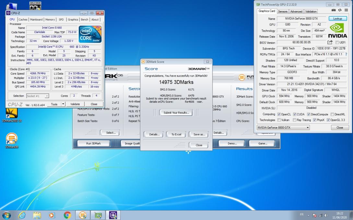Open the GPU-Z Sensors tab

[283, 11]
